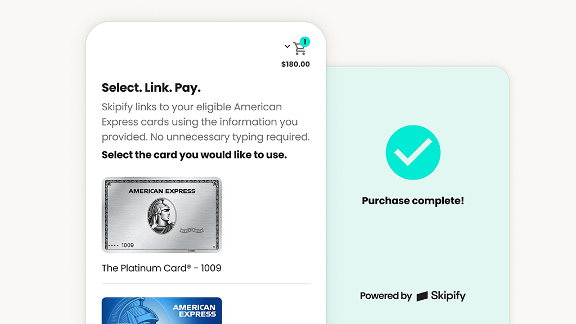Viewport: 576px width, 324px height.
Task: Click the Powered by Skipify link
Action: click(x=413, y=296)
